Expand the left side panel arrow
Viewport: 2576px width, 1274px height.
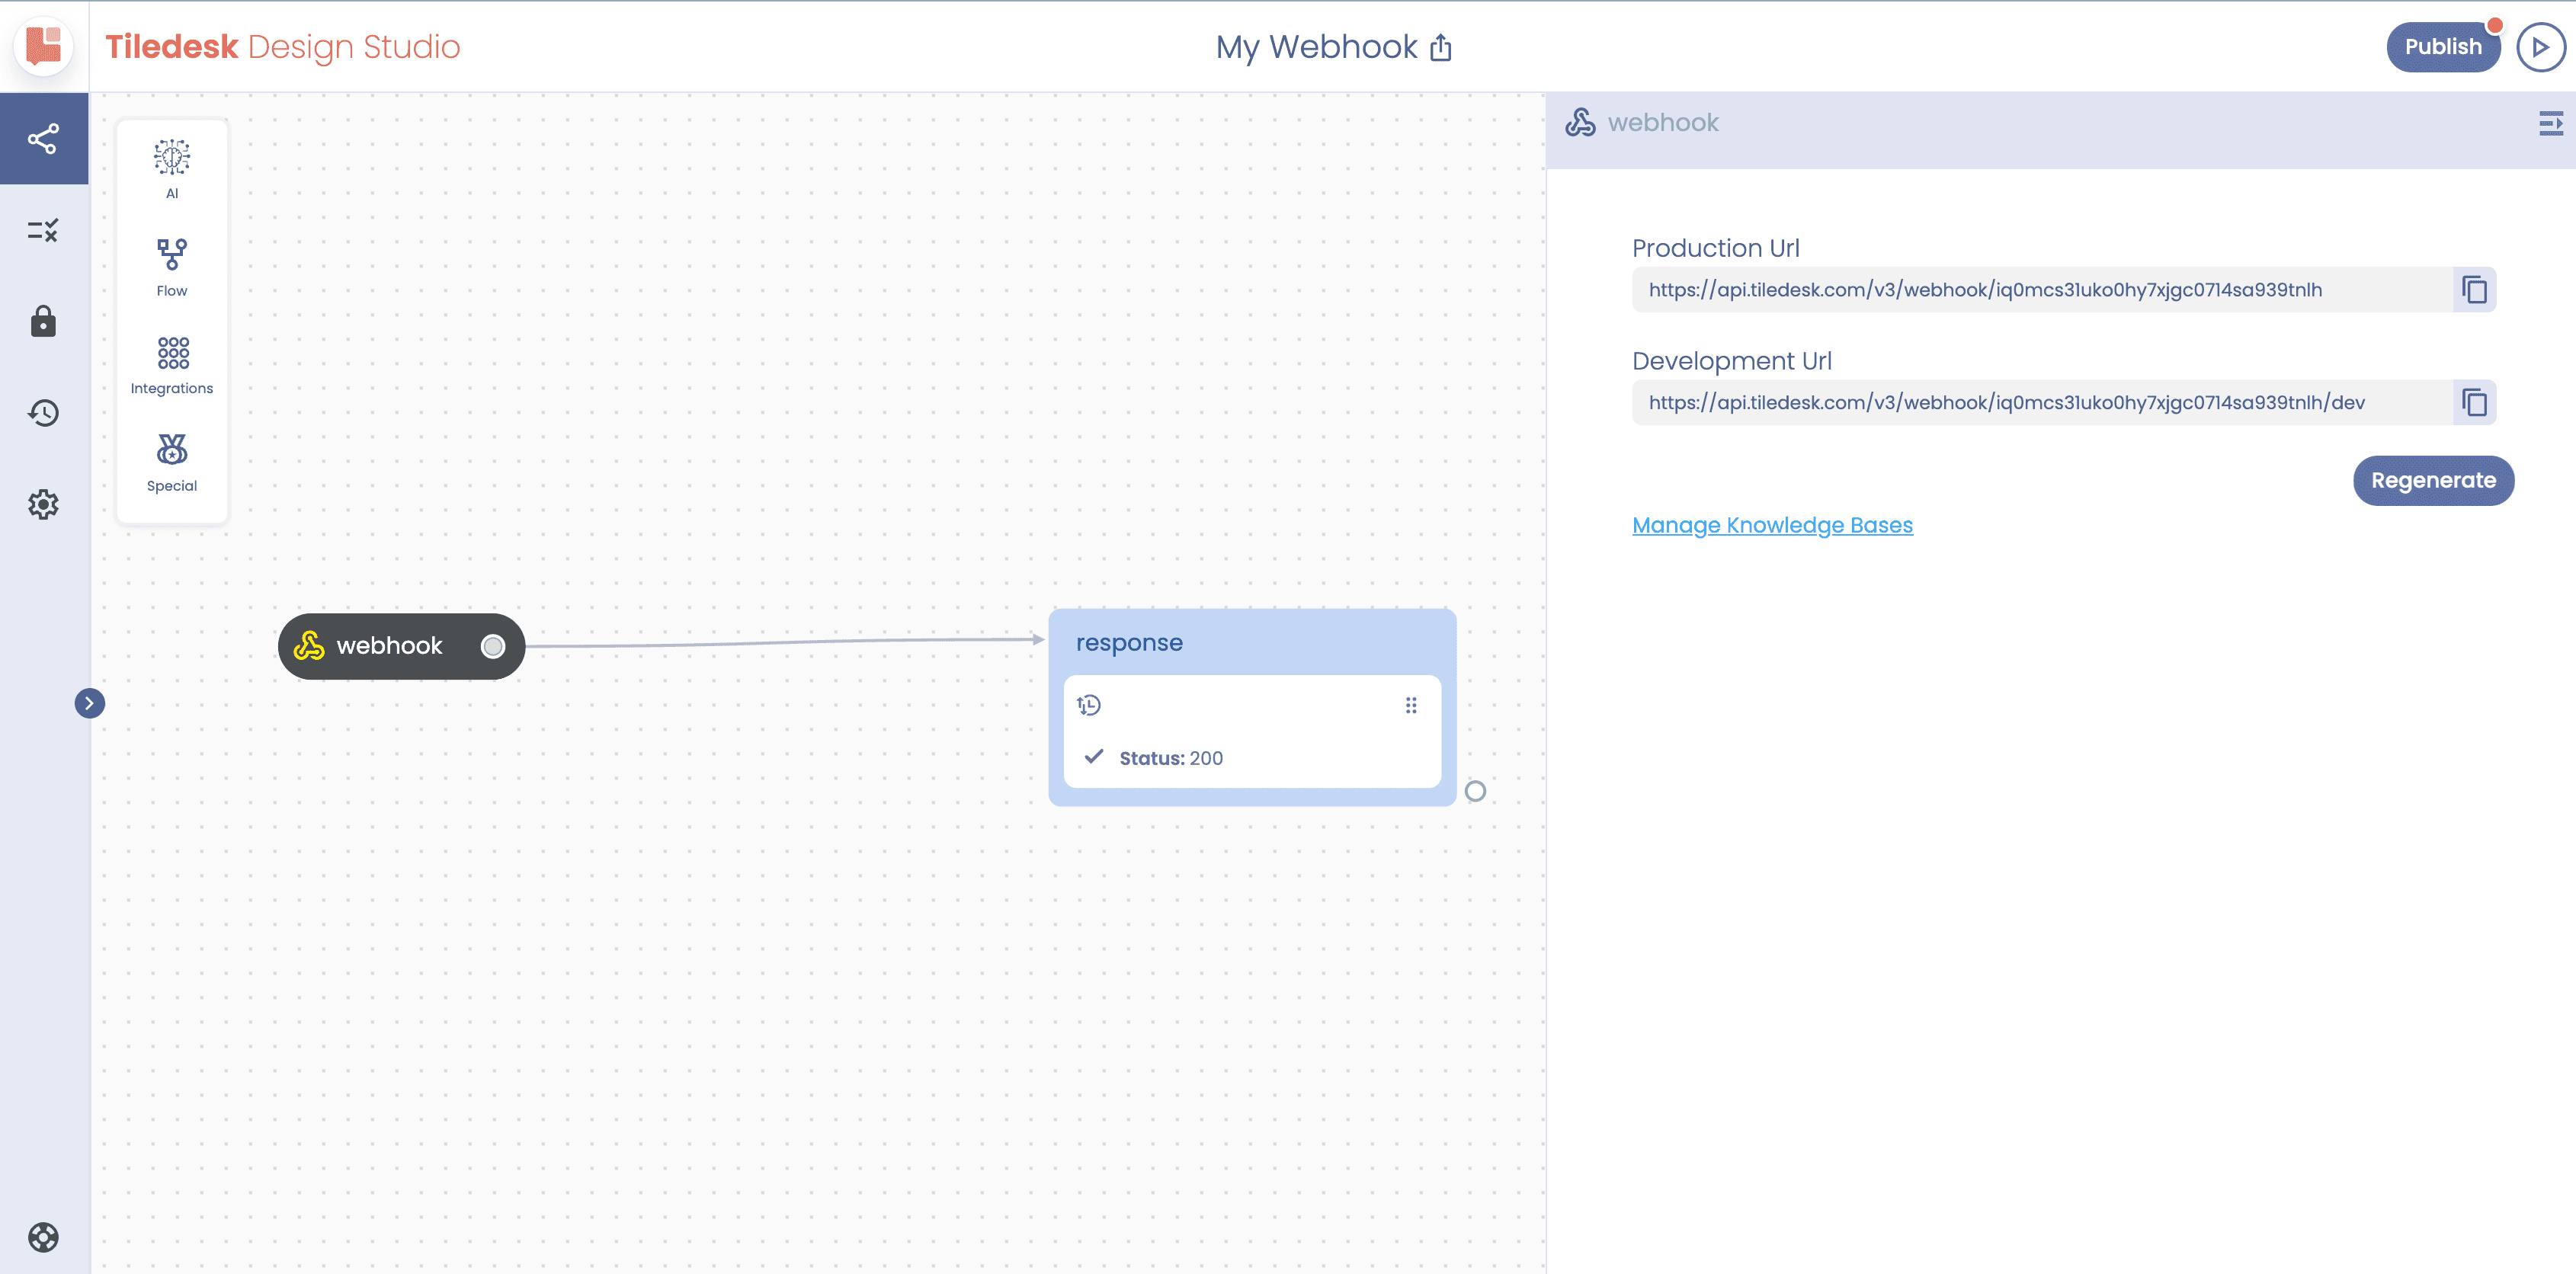point(89,703)
